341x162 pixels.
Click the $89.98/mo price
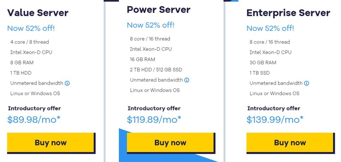pyautogui.click(x=34, y=119)
